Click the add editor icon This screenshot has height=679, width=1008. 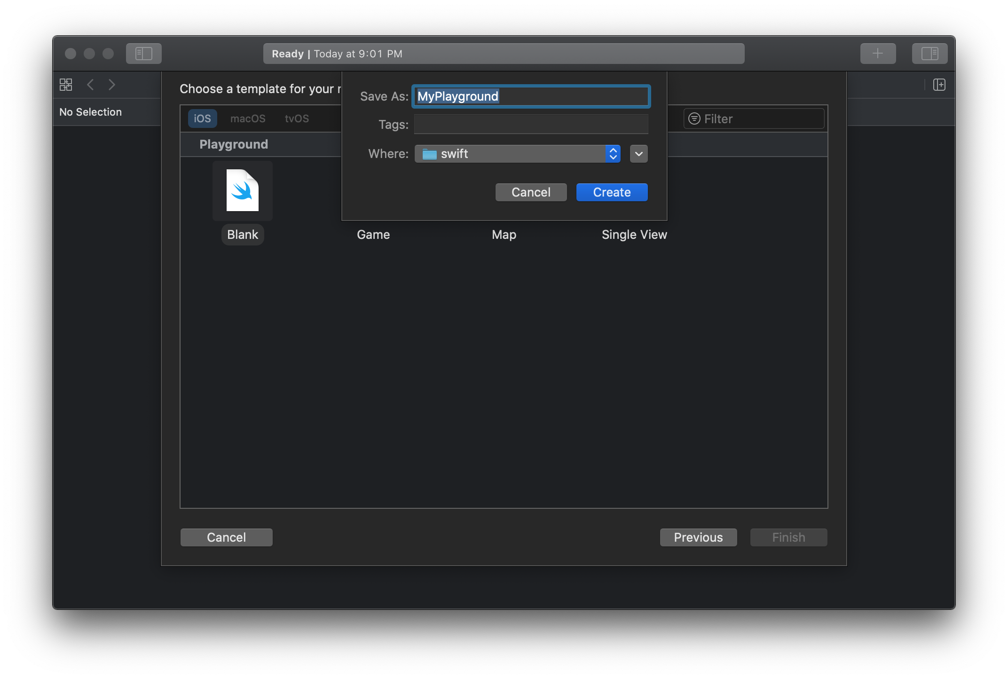939,85
